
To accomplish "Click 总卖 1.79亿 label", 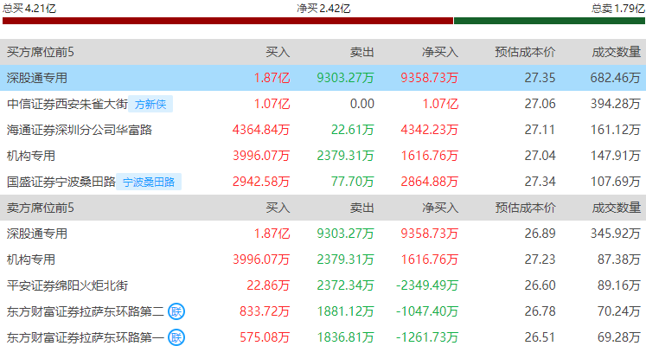I will coord(618,8).
